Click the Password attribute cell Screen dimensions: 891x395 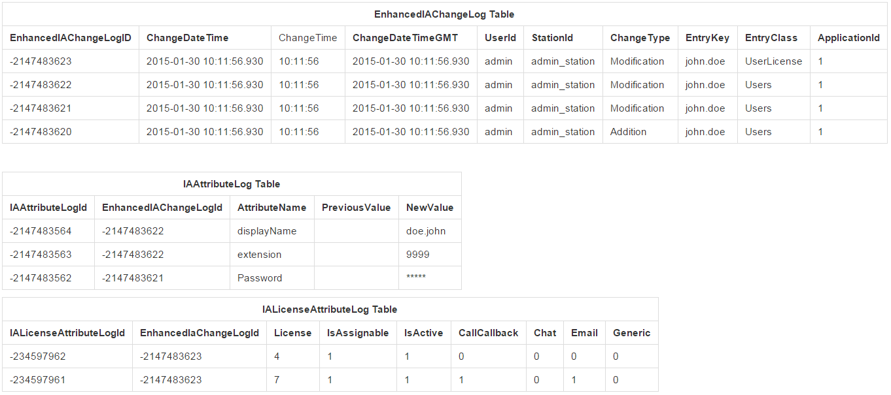260,278
